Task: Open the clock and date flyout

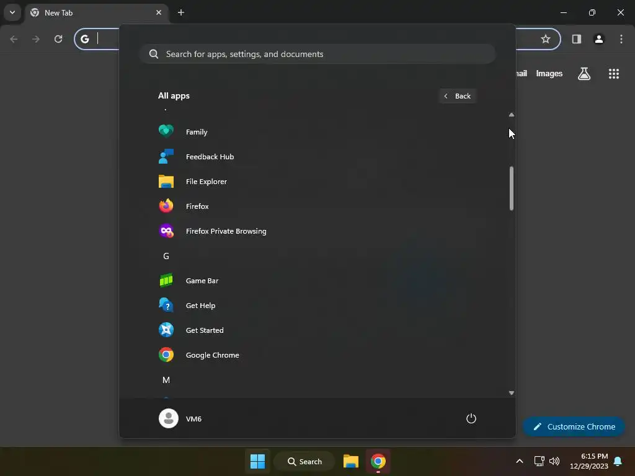Action: tap(589, 461)
